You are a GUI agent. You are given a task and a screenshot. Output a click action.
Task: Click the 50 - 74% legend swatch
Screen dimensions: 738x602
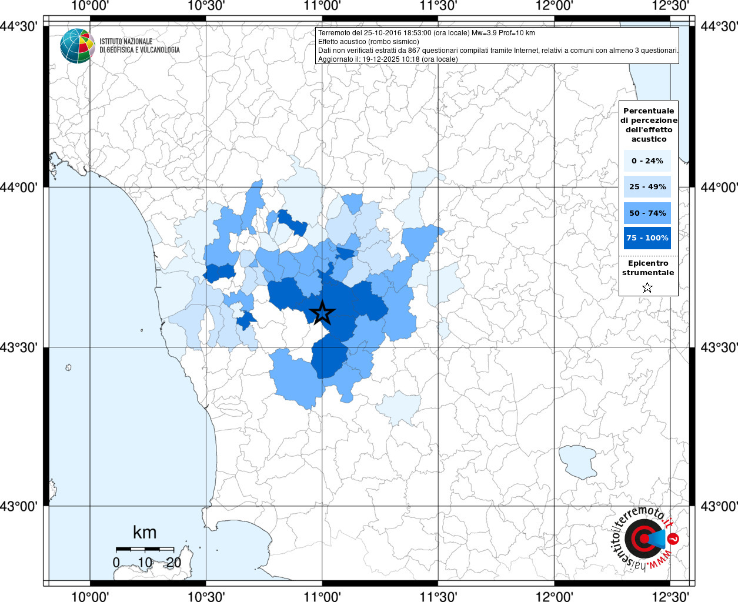coord(647,213)
